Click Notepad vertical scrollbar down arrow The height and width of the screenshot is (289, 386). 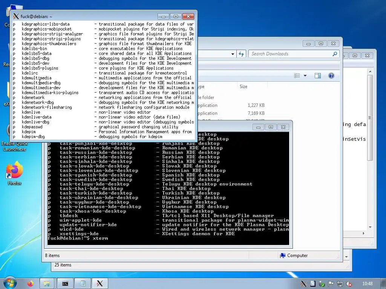pos(370,228)
